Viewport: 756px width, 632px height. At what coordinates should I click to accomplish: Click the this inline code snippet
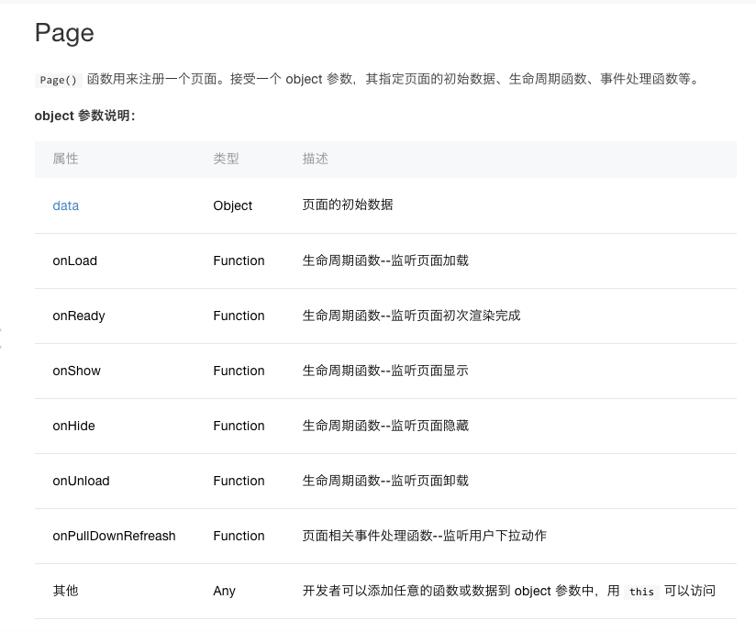pyautogui.click(x=641, y=592)
